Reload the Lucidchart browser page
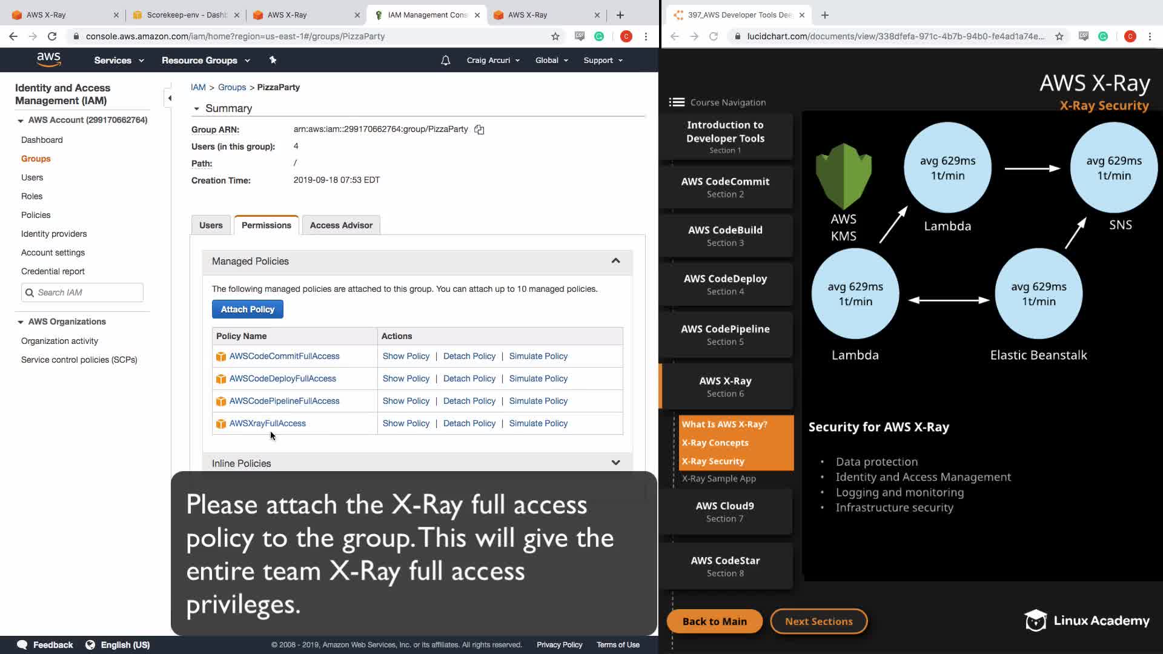 click(714, 36)
